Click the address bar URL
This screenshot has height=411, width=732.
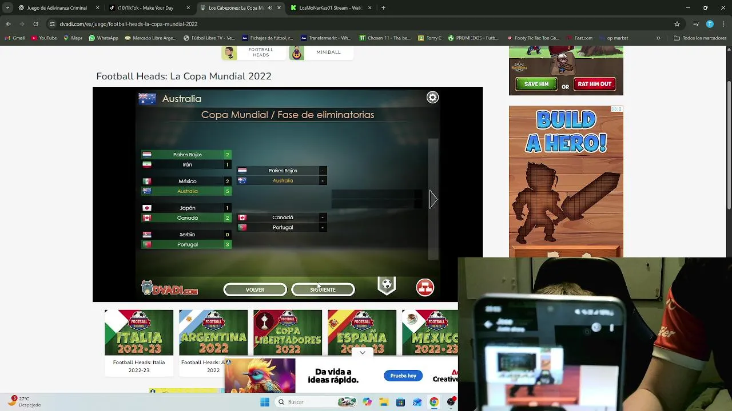129,24
